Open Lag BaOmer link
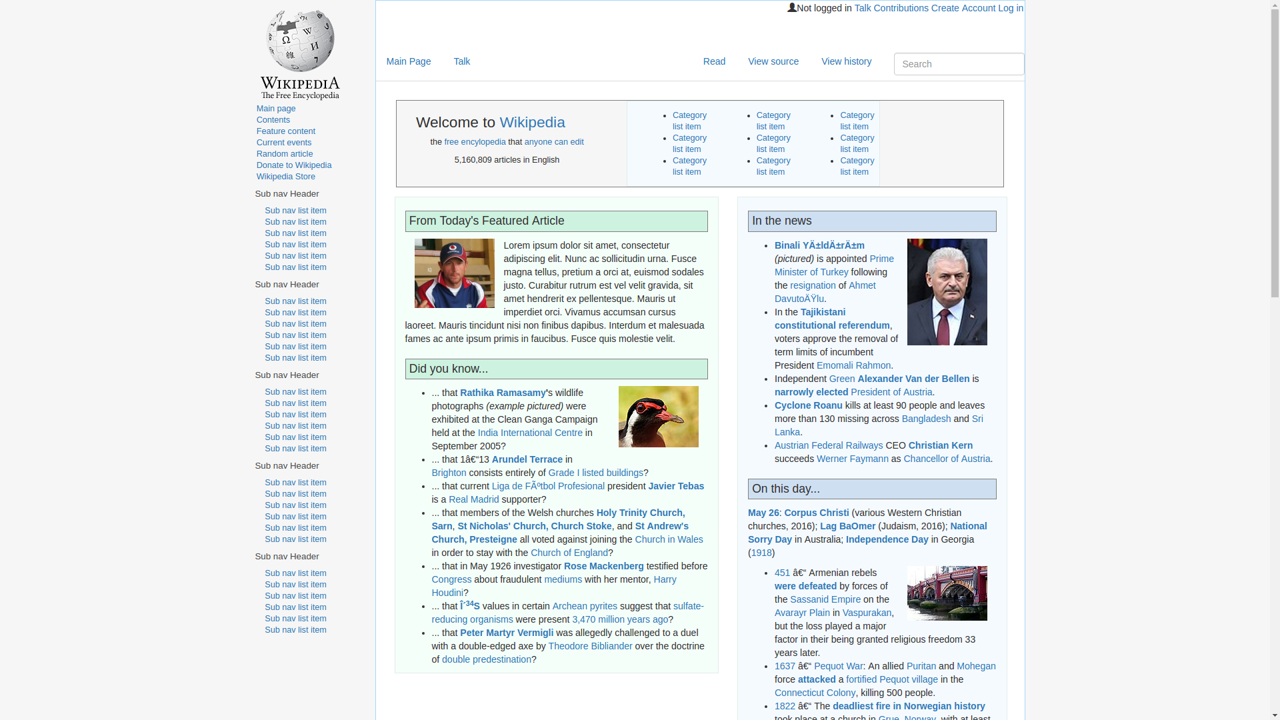The height and width of the screenshot is (720, 1280). pyautogui.click(x=848, y=526)
